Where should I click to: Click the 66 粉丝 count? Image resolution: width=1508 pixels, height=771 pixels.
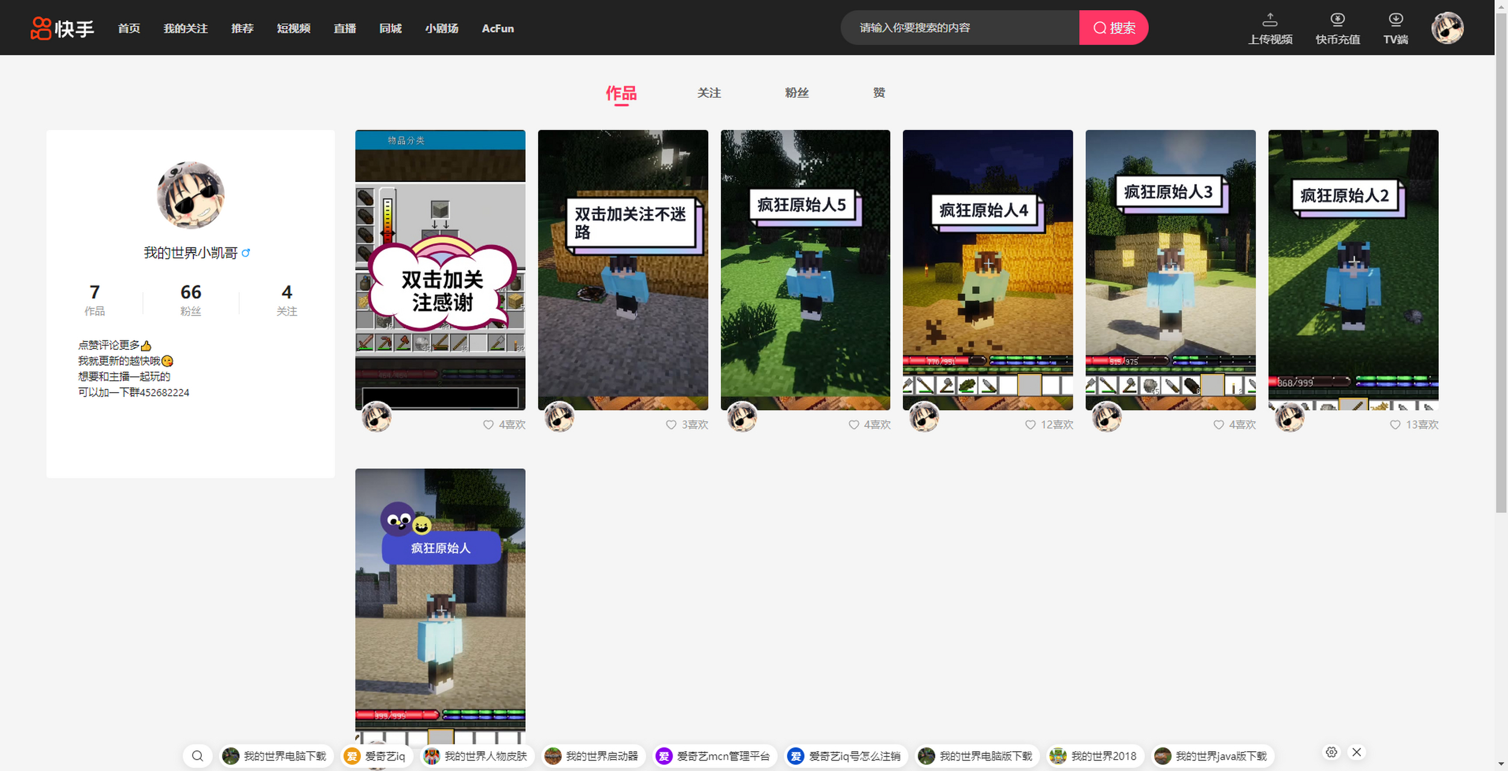pos(190,299)
